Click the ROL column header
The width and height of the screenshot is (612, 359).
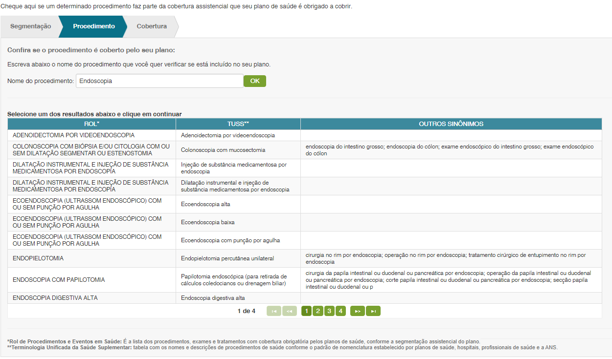(91, 124)
